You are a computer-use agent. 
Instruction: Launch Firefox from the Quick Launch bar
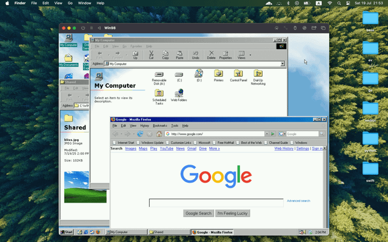[x=98, y=232]
